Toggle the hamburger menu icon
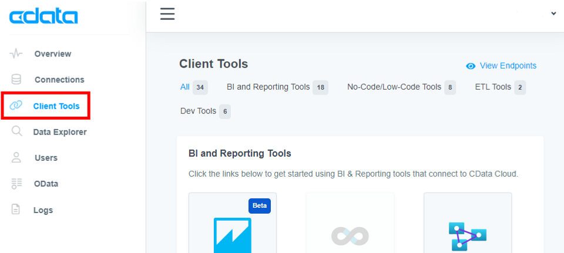This screenshot has height=253, width=564. pos(167,14)
